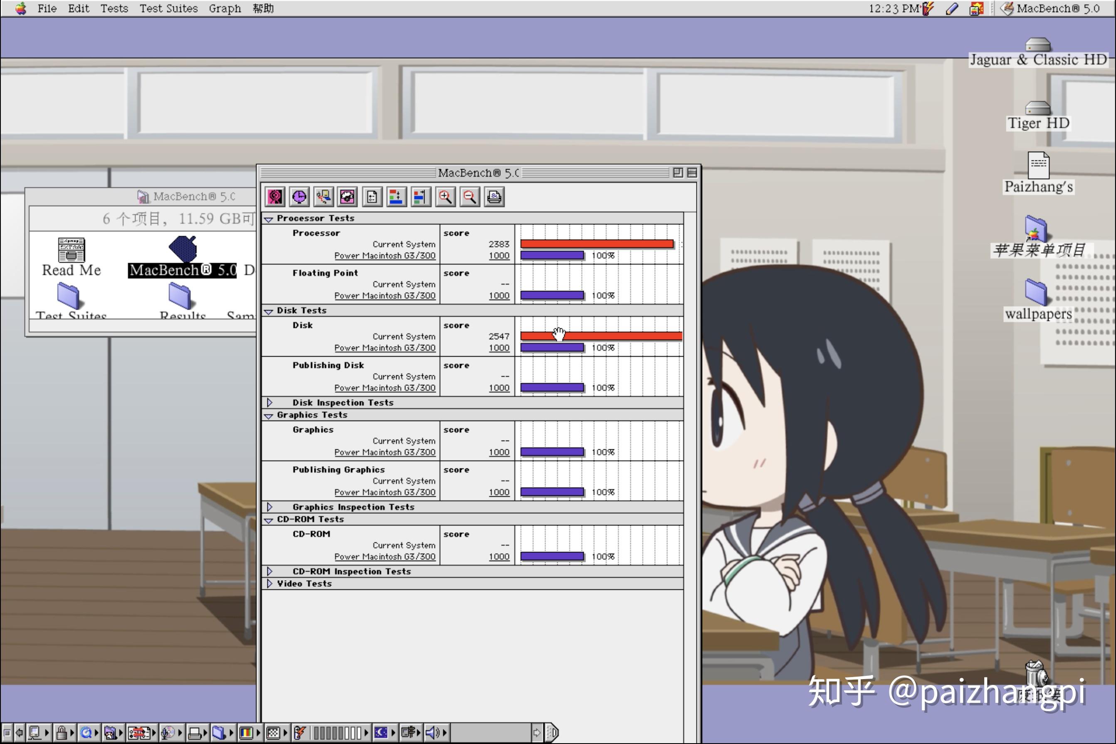Collapse the control strip end tab
Viewport: 1116px width, 744px height.
coord(552,733)
